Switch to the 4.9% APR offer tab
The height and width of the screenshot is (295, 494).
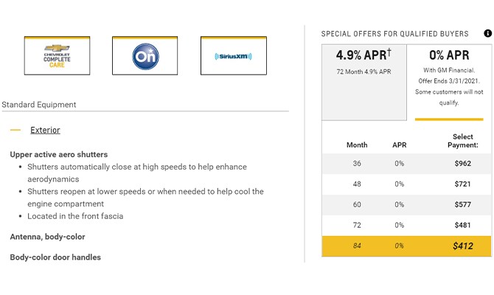click(x=364, y=83)
